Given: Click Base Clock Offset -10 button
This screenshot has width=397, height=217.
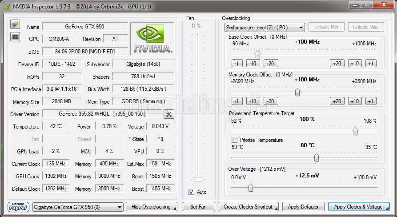Looking at the screenshot, I should [x=253, y=63].
